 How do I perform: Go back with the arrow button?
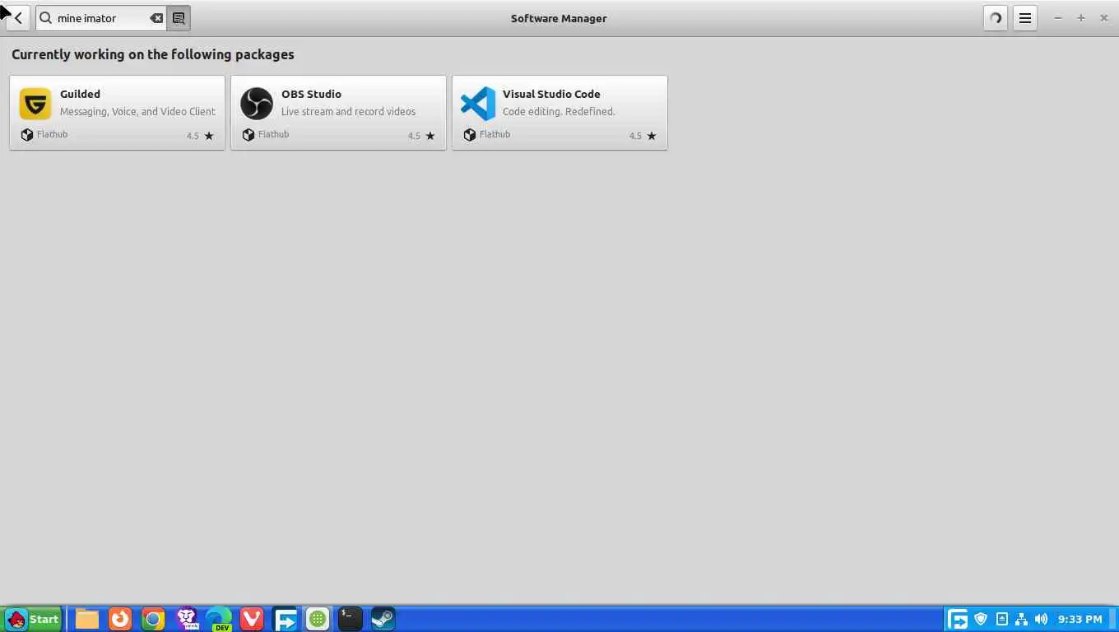18,18
